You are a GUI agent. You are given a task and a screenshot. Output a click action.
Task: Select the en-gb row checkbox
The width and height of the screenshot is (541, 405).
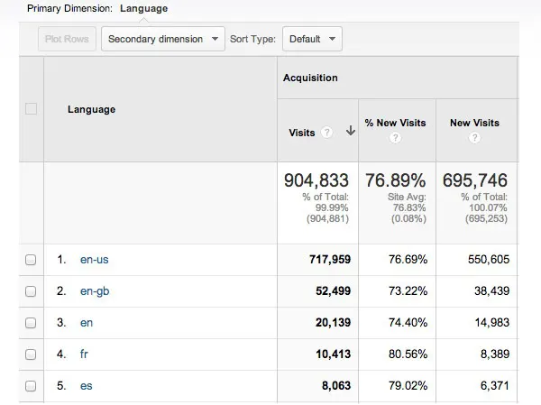(x=31, y=291)
